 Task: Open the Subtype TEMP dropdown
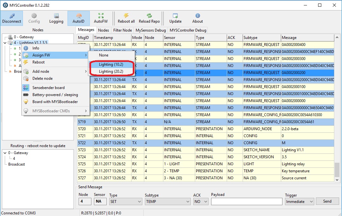[x=167, y=202]
